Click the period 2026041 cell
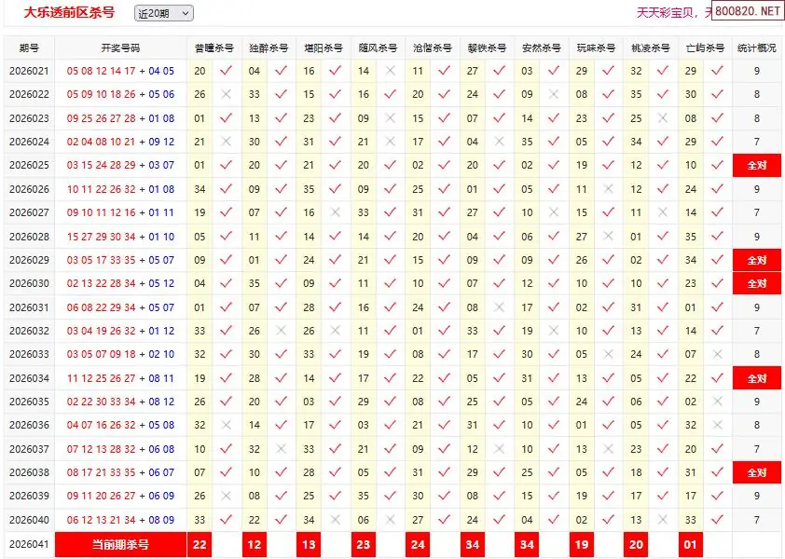This screenshot has width=785, height=559. click(x=29, y=544)
